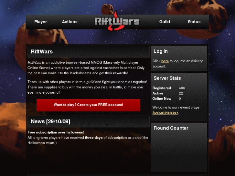
Task: Open iluvjustinbieber player profile link
Action: (x=165, y=113)
